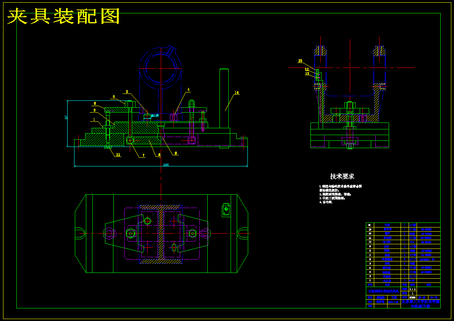This screenshot has width=454, height=321.
Task: Click the Q235 material cell in row 3
Action: click(x=413, y=276)
